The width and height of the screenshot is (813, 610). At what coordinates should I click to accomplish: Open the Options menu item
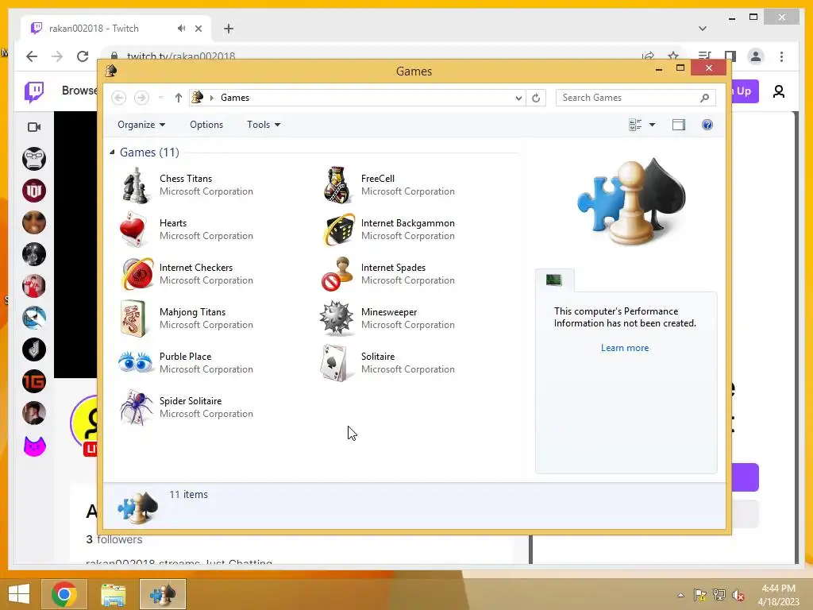[x=206, y=125]
